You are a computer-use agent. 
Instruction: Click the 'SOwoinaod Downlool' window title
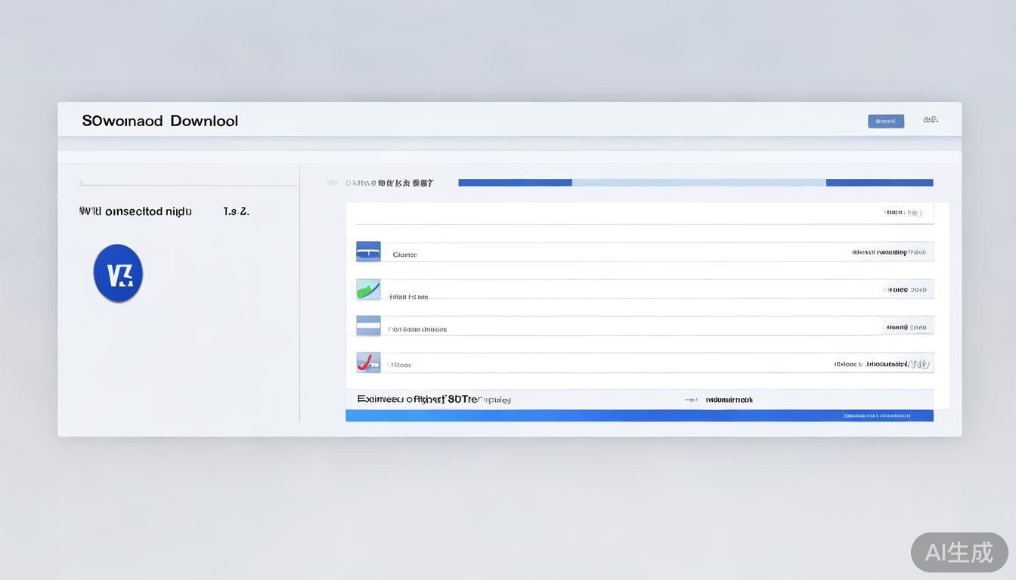160,121
